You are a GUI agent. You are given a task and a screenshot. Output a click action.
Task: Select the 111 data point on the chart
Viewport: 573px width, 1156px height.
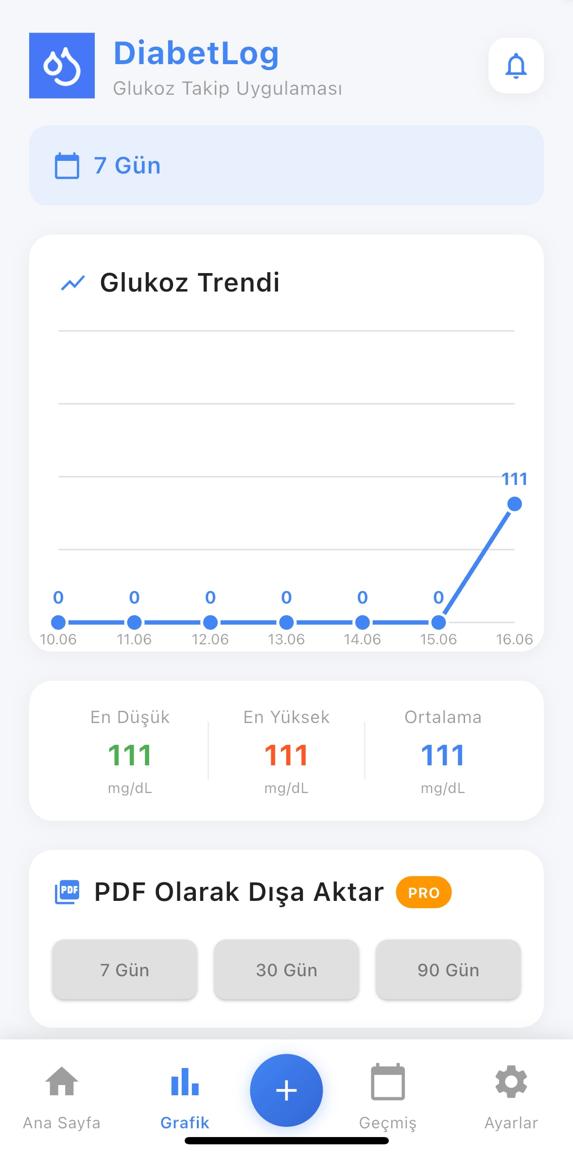(515, 504)
